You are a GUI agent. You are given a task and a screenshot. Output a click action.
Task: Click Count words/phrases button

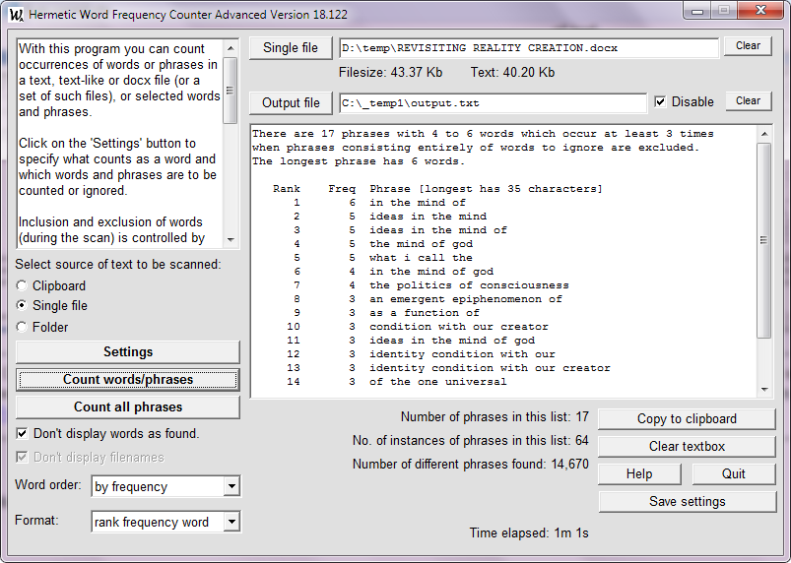(x=128, y=380)
